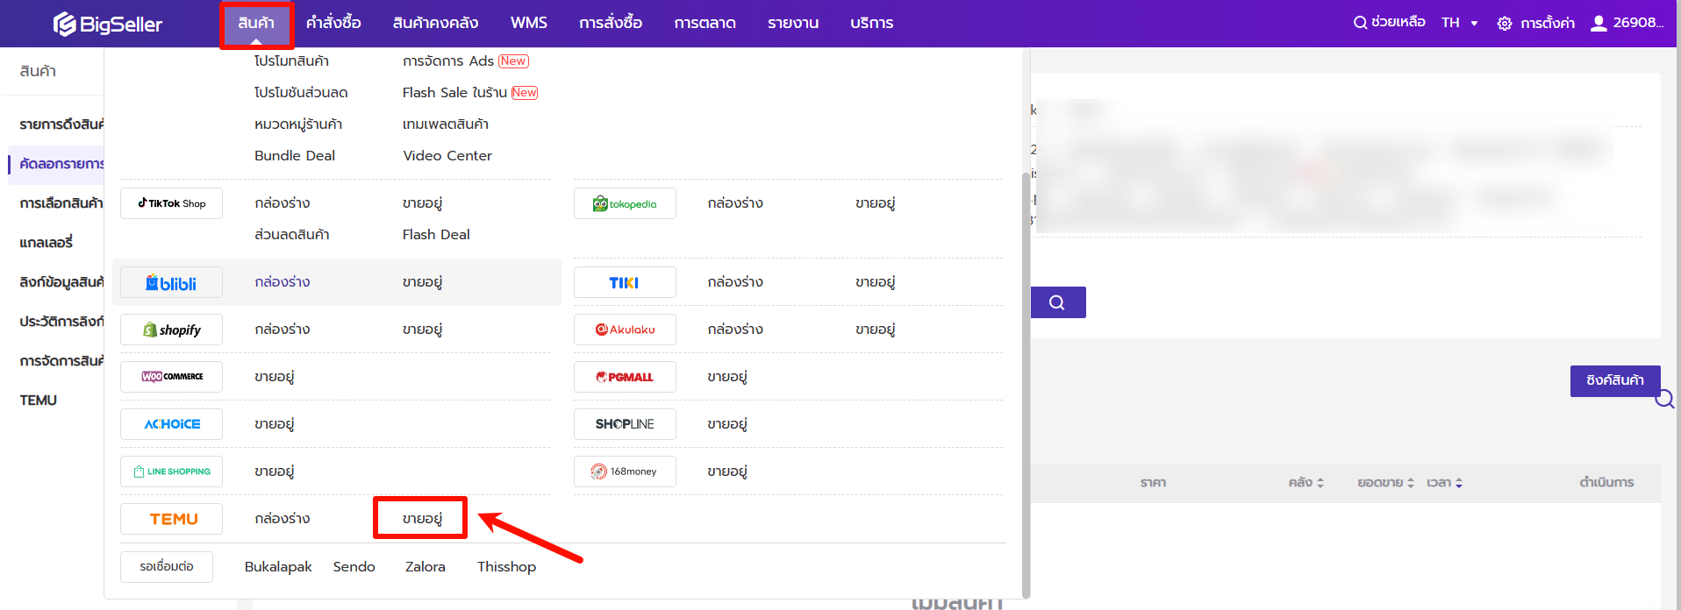The image size is (1681, 610).
Task: Open the สินค้า top menu
Action: tap(256, 23)
